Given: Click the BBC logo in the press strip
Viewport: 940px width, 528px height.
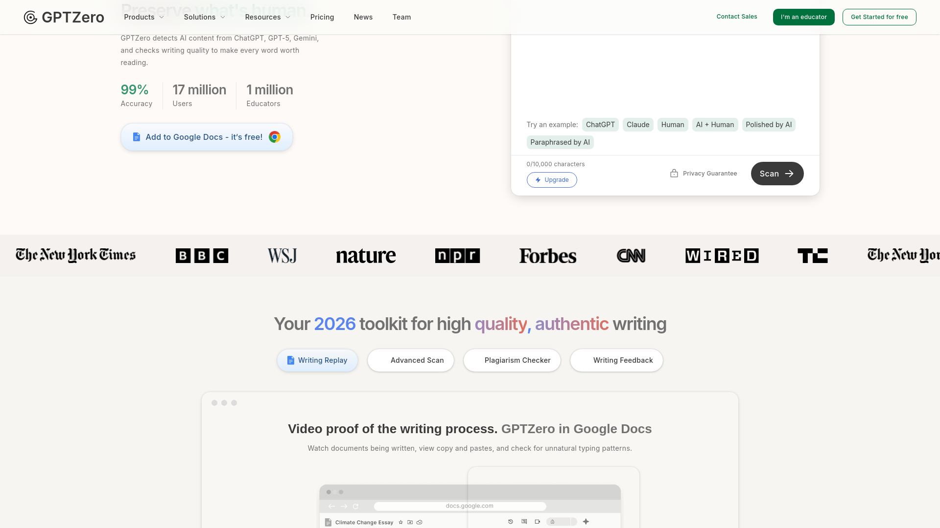Looking at the screenshot, I should tap(202, 256).
